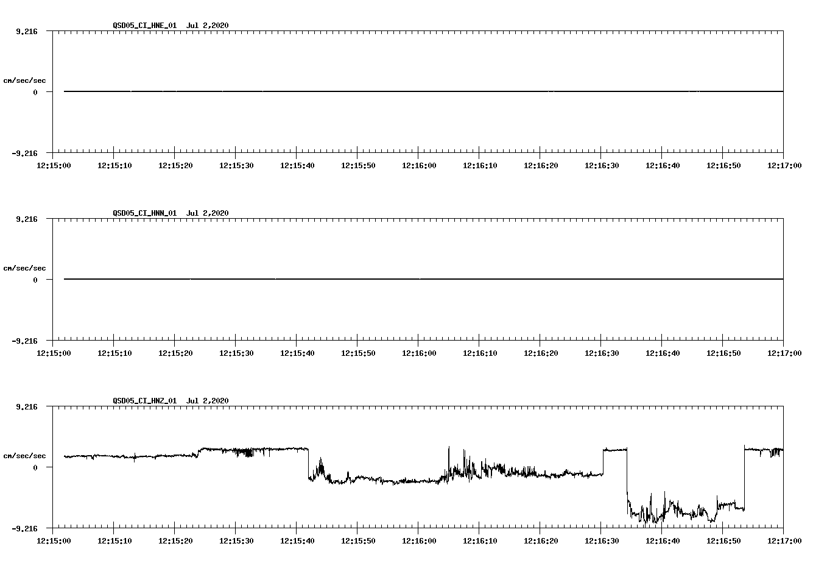The height and width of the screenshot is (563, 827).
Task: Click the flat HNN trace line
Action: click(423, 279)
